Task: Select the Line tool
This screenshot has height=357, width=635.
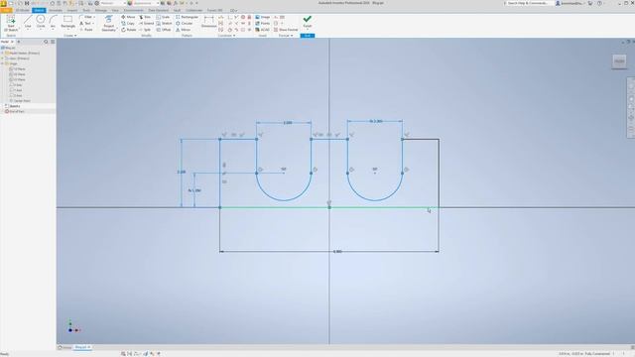Action: point(28,22)
